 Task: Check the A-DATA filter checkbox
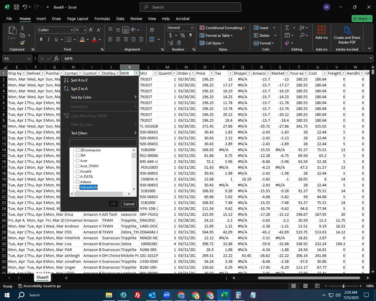[x=78, y=177]
